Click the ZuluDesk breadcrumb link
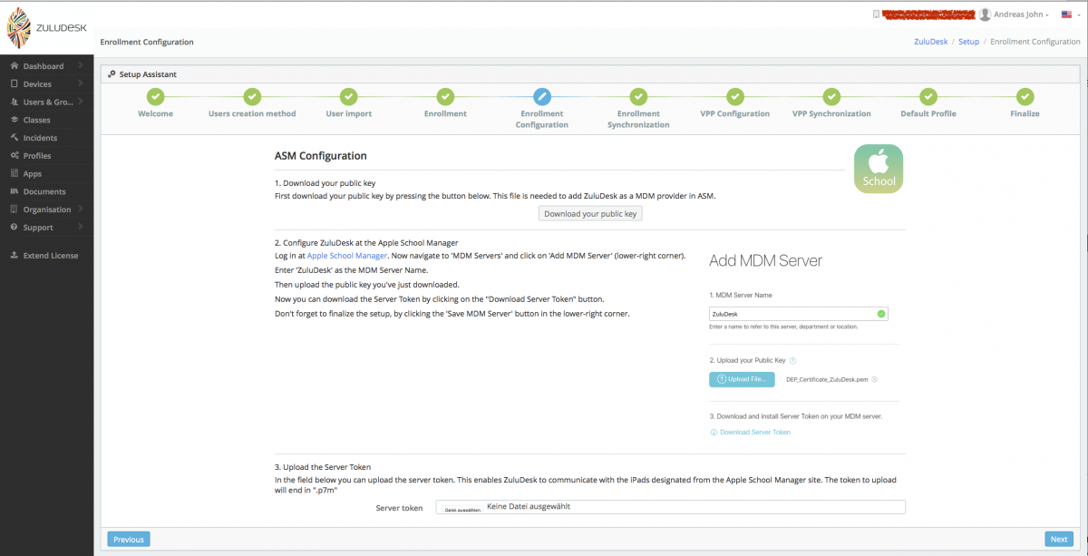1088x556 pixels. [932, 42]
